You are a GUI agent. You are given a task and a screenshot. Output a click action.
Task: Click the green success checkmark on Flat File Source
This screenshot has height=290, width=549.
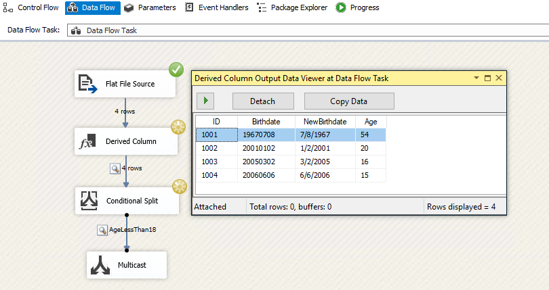tap(176, 70)
